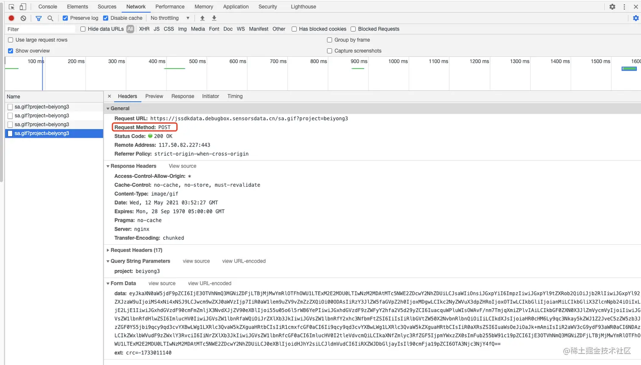The height and width of the screenshot is (365, 641).
Task: Uncheck Show overview
Action: tap(11, 51)
